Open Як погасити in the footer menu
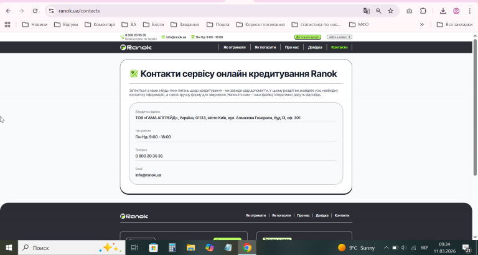The height and width of the screenshot is (255, 478). click(x=281, y=215)
